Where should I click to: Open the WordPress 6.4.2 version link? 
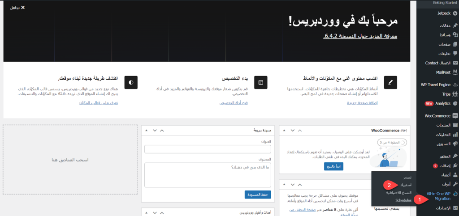click(360, 36)
